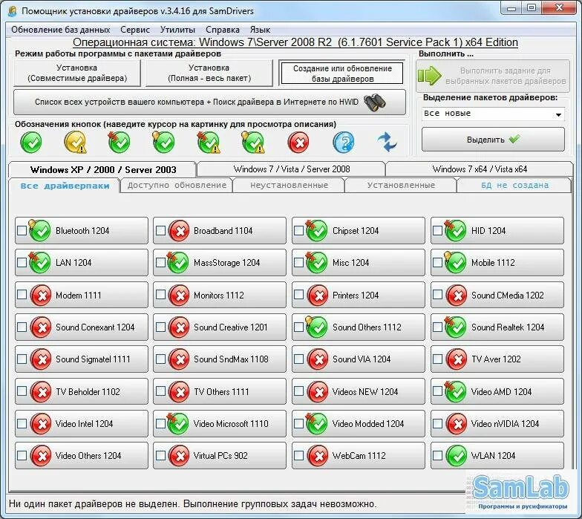The height and width of the screenshot is (519, 582).
Task: Click the Modem 1111 red X icon
Action: point(41,296)
